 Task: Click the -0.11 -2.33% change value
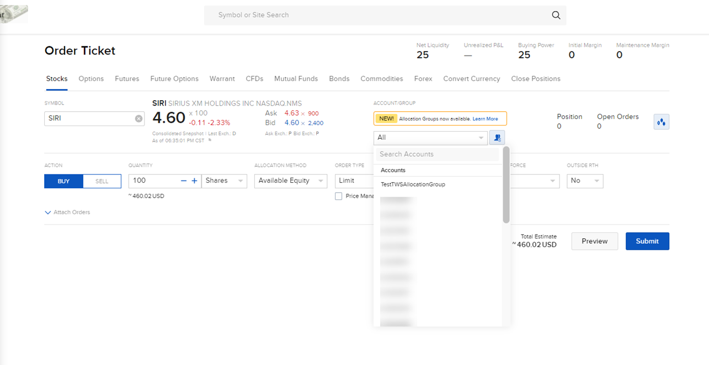click(x=210, y=123)
